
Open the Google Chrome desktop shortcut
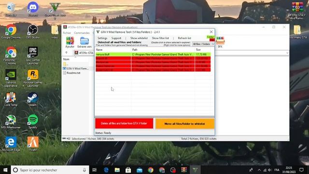point(11,31)
